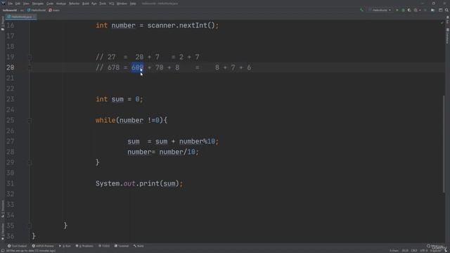This screenshot has width=450, height=253.
Task: Open the Favorites tool window sidebar tab
Action: tap(3, 232)
